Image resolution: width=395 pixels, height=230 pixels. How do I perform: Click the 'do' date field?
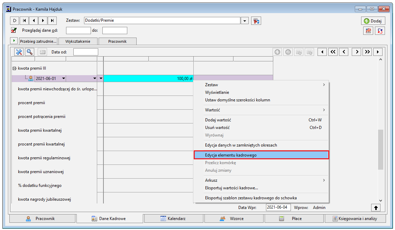click(114, 31)
